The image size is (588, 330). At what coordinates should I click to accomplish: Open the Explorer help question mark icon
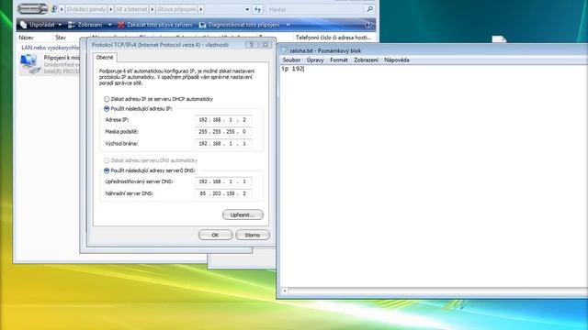pos(368,25)
